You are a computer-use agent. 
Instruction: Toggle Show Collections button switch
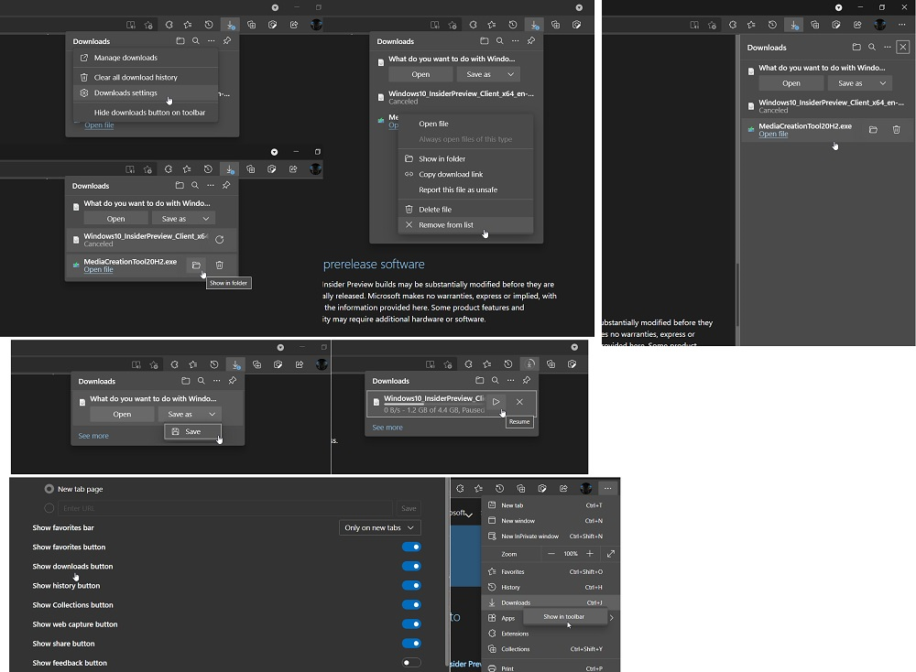coord(411,605)
